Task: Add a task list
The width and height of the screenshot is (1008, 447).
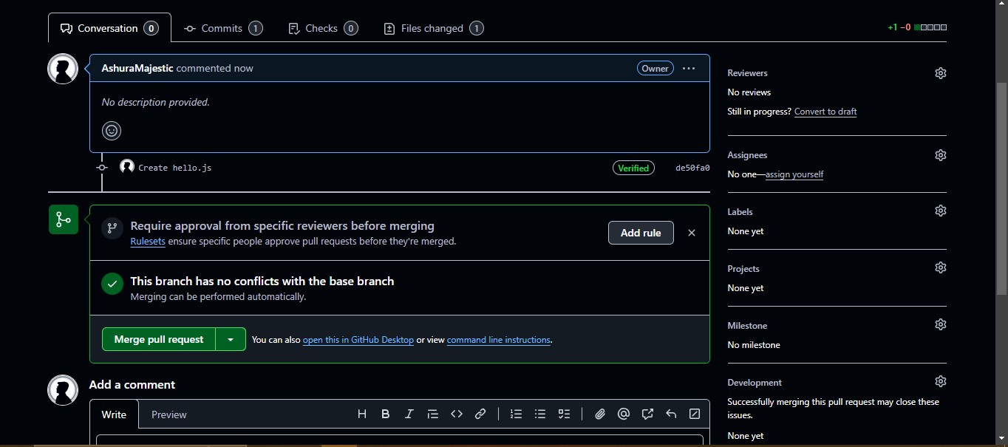Action: tap(564, 414)
